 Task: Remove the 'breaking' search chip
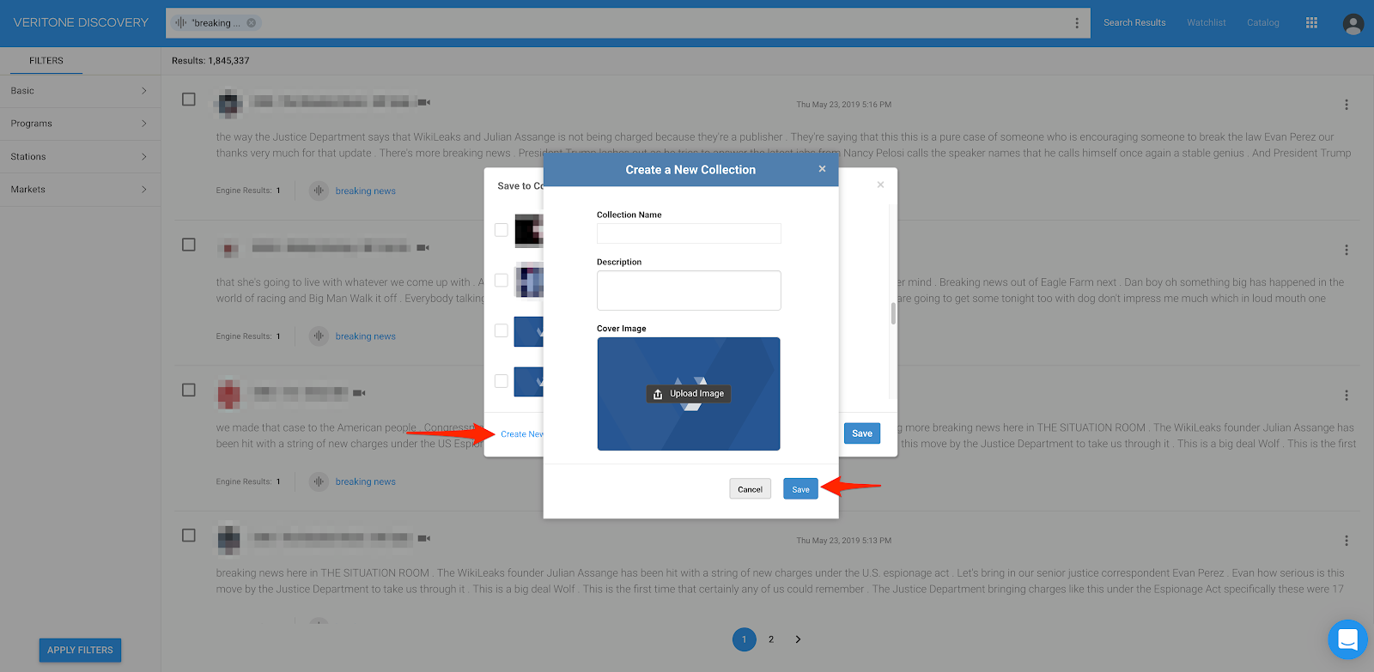click(252, 23)
